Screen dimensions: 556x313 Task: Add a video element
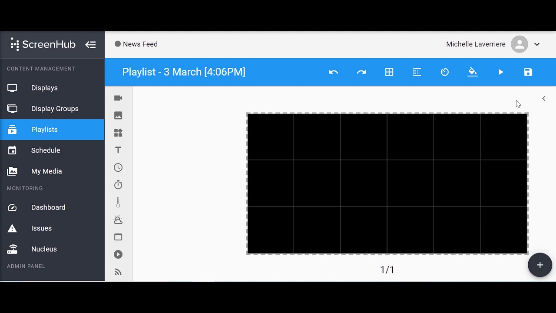(x=118, y=98)
